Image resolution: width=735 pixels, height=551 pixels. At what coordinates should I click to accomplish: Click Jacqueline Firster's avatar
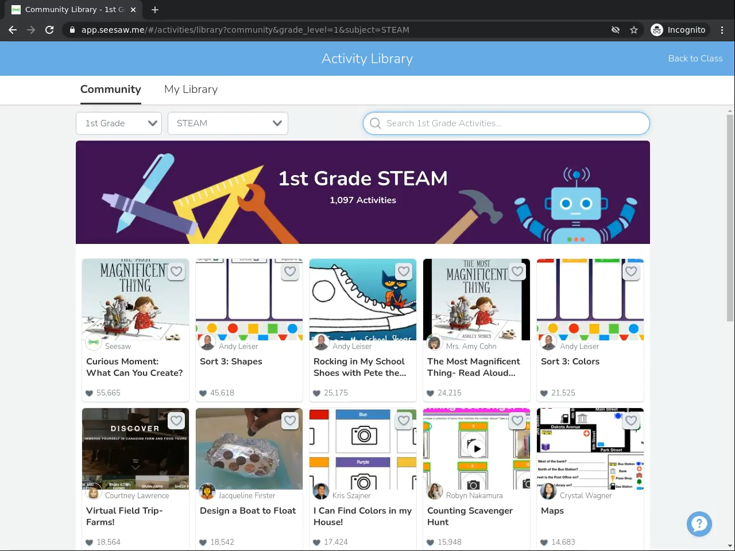(207, 491)
